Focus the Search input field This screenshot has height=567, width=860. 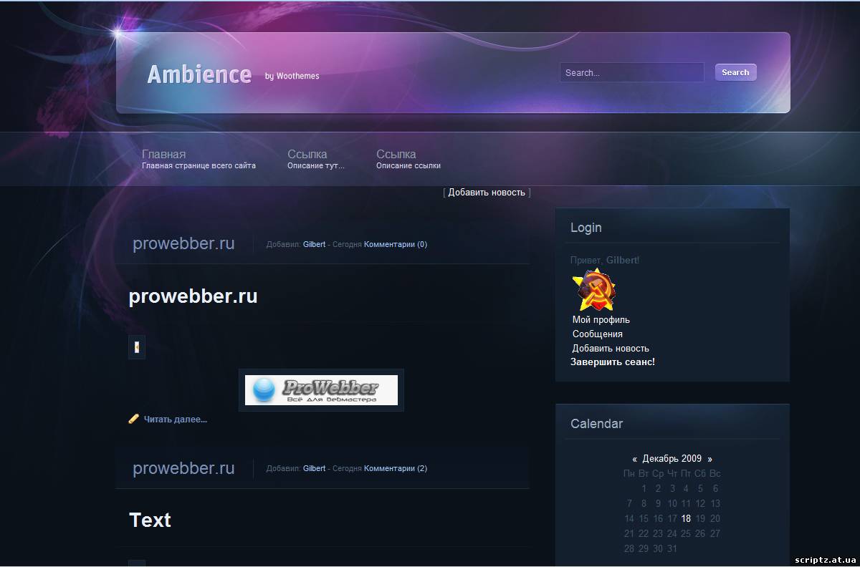(x=631, y=72)
